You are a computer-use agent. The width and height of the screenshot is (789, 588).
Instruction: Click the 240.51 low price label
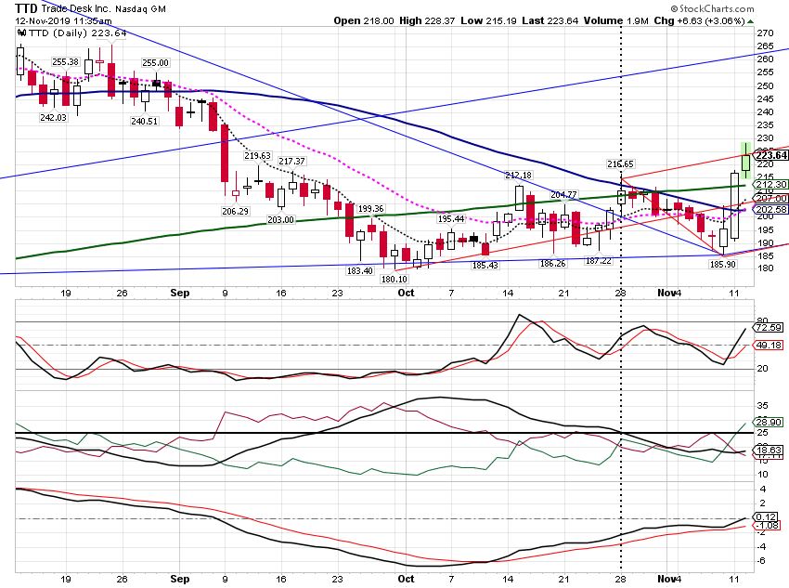point(145,122)
